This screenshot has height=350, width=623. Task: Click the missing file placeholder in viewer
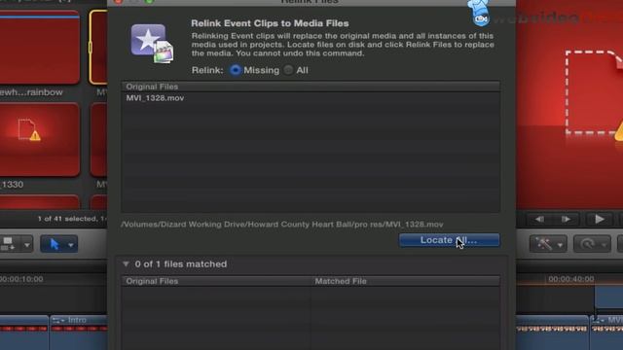[x=595, y=93]
